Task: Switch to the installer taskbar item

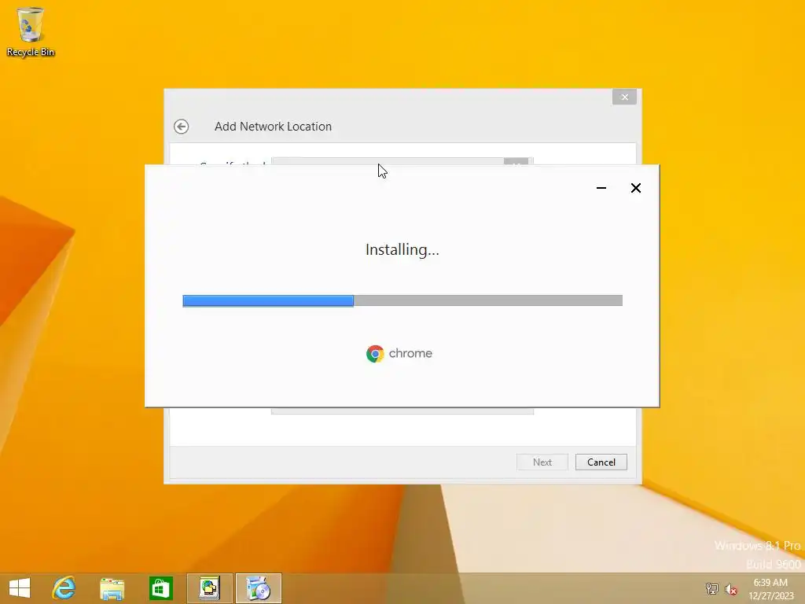Action: coord(258,588)
